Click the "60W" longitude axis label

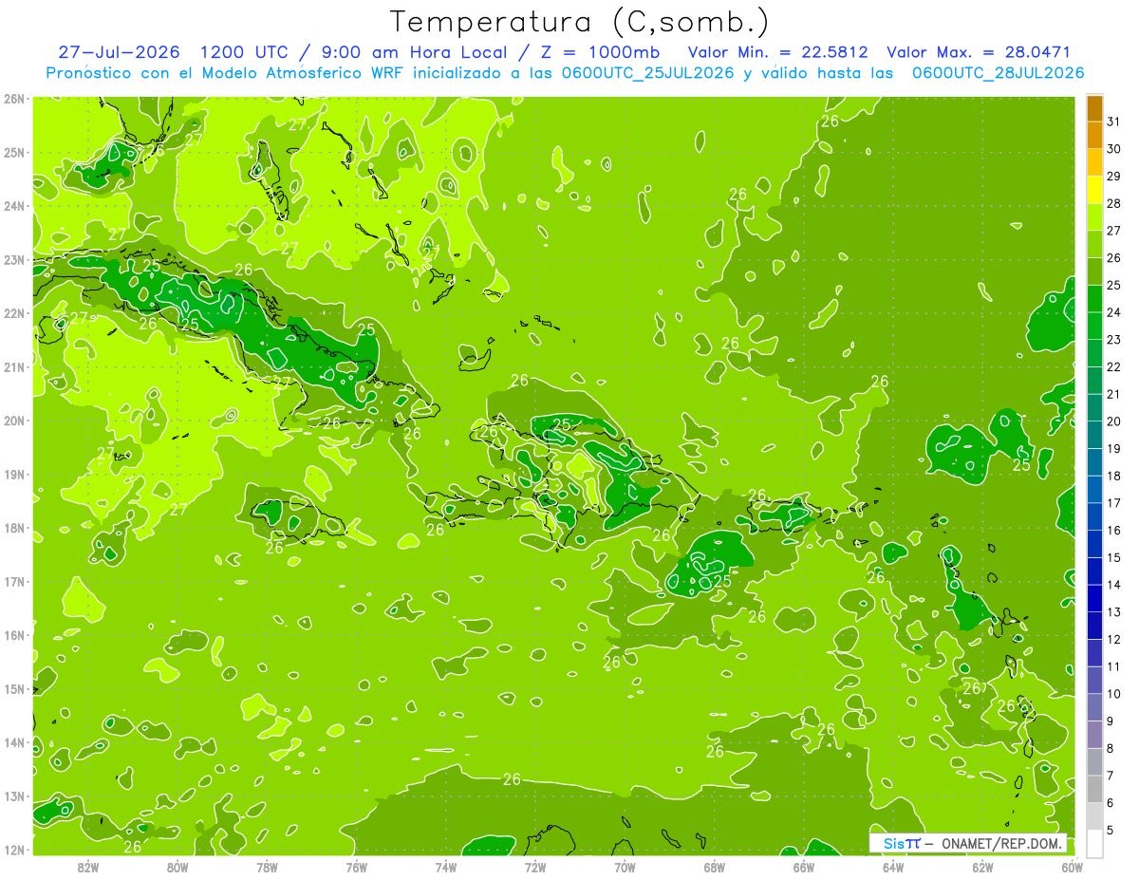point(1073,867)
